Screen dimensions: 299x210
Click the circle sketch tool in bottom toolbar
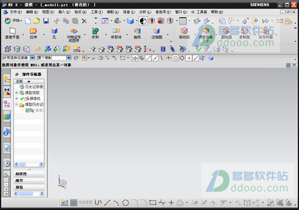(126, 203)
